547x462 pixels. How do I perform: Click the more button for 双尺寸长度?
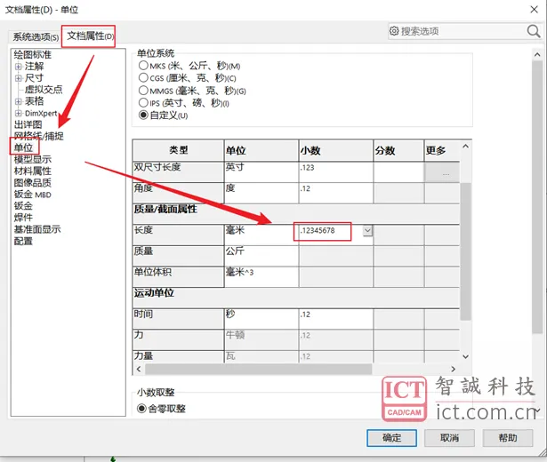click(x=442, y=172)
